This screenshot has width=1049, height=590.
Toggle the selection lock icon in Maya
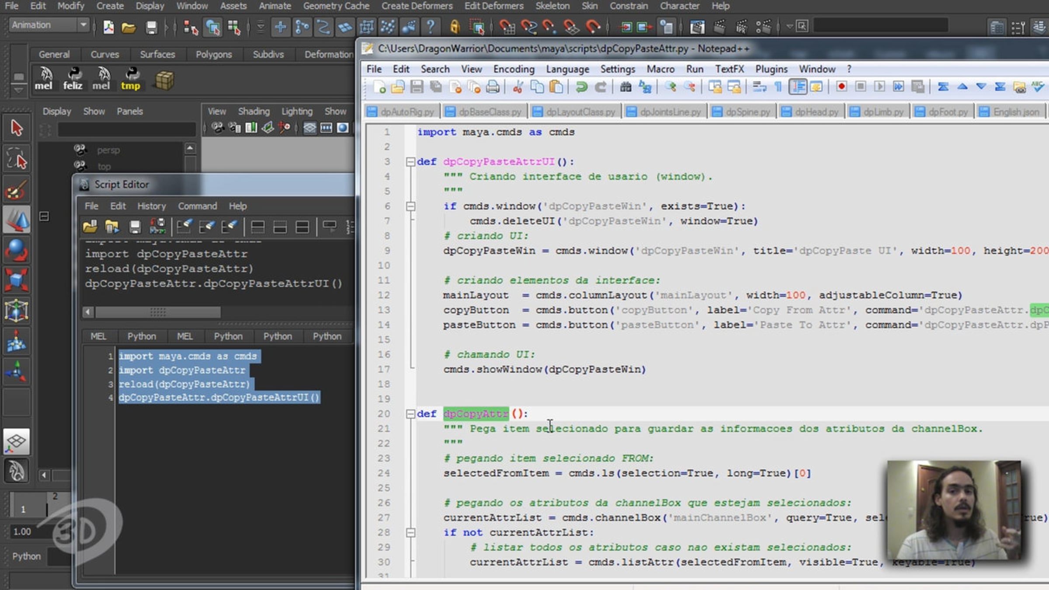coord(455,27)
